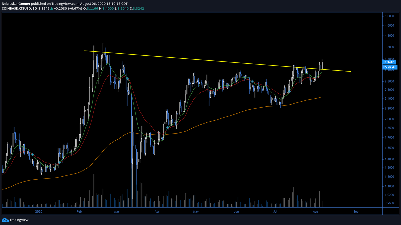Click the 2.8000 price axis label

pos(389,81)
